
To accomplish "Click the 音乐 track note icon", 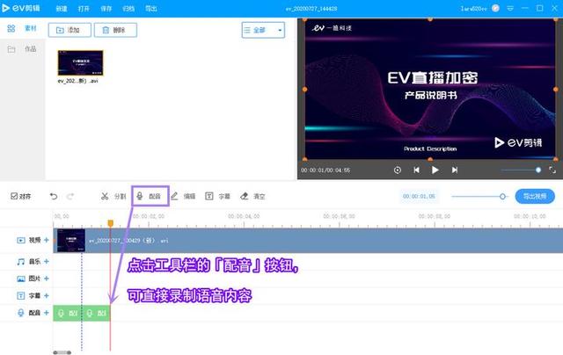I will (21, 262).
